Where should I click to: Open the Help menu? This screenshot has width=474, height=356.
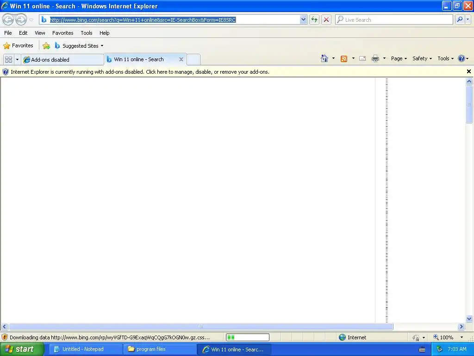point(104,33)
